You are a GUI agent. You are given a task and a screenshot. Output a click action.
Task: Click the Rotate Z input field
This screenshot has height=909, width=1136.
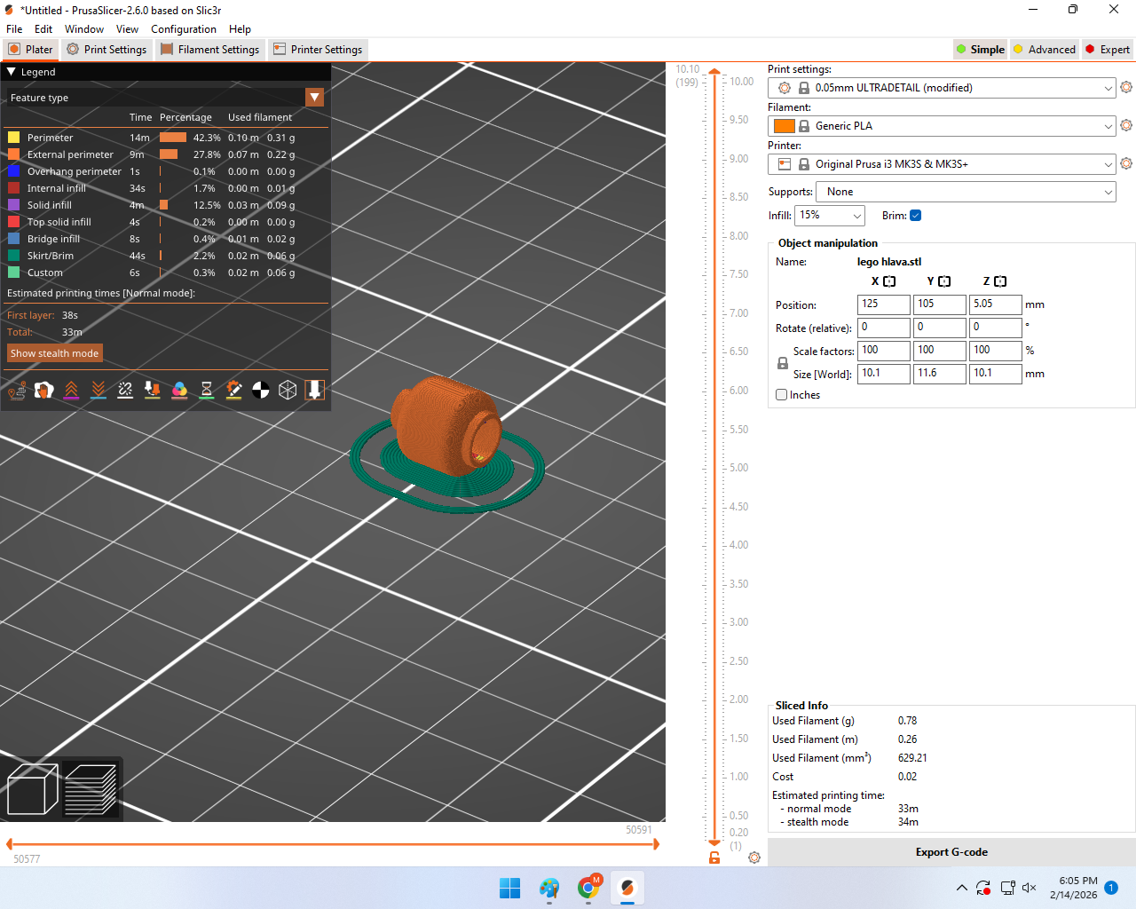click(x=996, y=328)
